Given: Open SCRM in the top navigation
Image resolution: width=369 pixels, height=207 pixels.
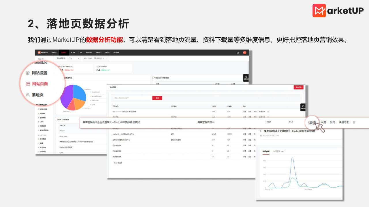Looking at the screenshot, I should coord(73,53).
